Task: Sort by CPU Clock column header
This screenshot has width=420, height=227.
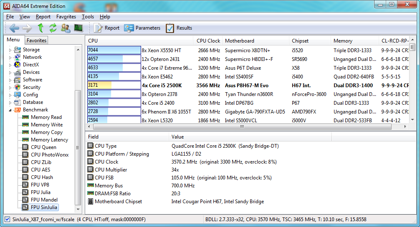Action: [208, 41]
